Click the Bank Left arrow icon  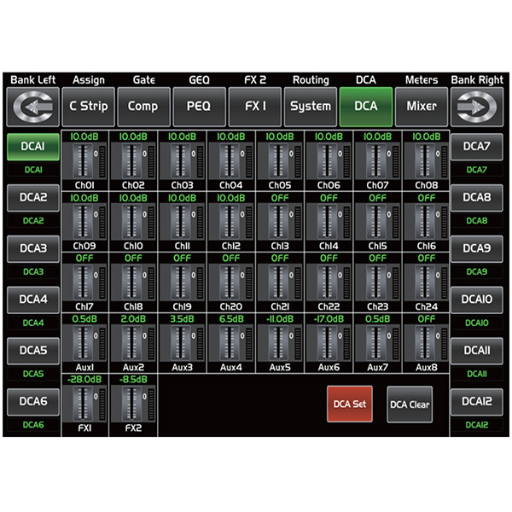tap(32, 107)
